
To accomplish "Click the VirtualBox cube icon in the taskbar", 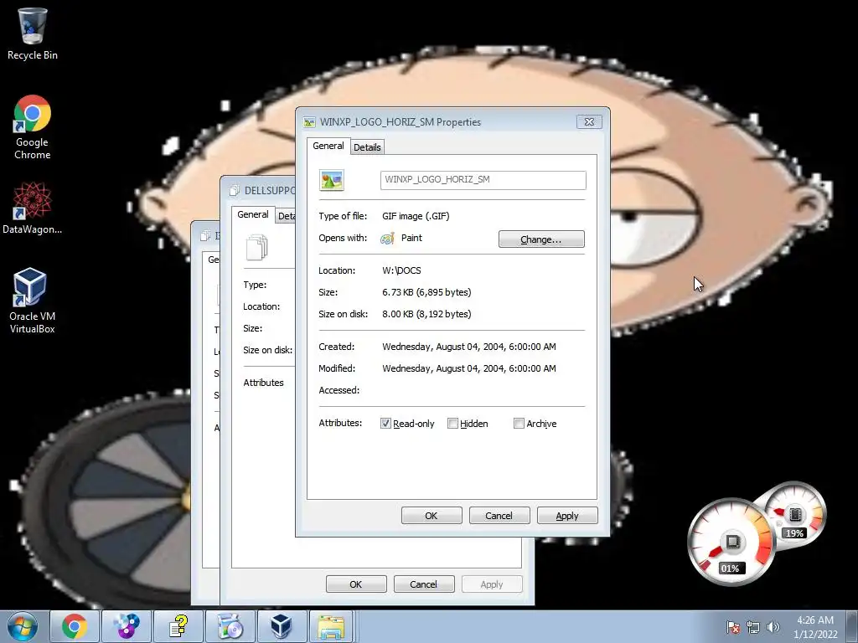I will 282,626.
